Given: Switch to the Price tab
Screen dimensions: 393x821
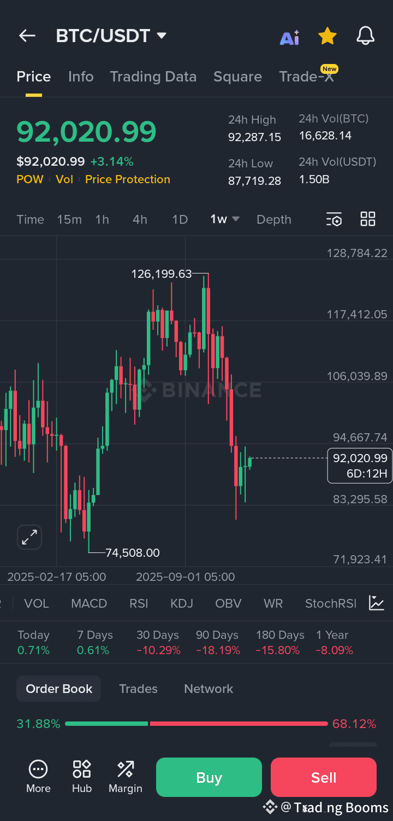Looking at the screenshot, I should (34, 77).
